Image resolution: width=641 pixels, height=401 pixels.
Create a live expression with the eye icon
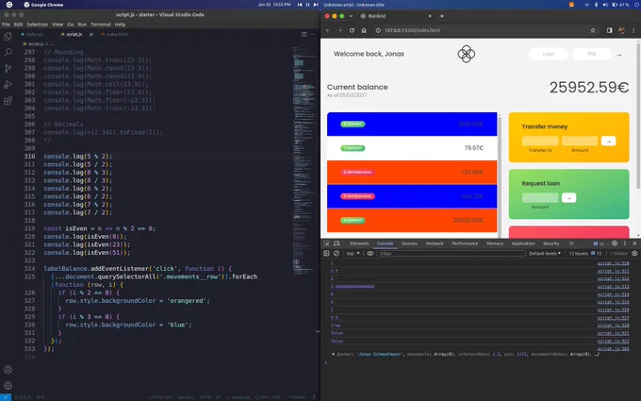pyautogui.click(x=370, y=253)
